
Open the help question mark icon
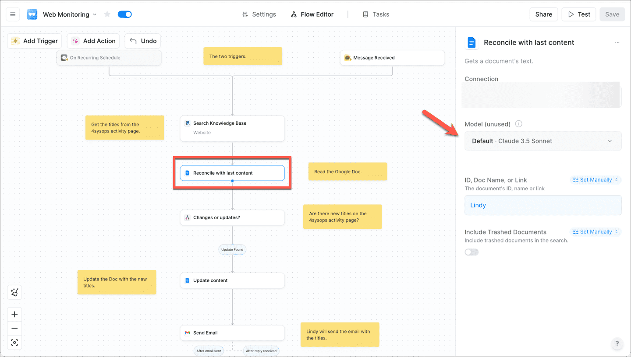pyautogui.click(x=617, y=343)
